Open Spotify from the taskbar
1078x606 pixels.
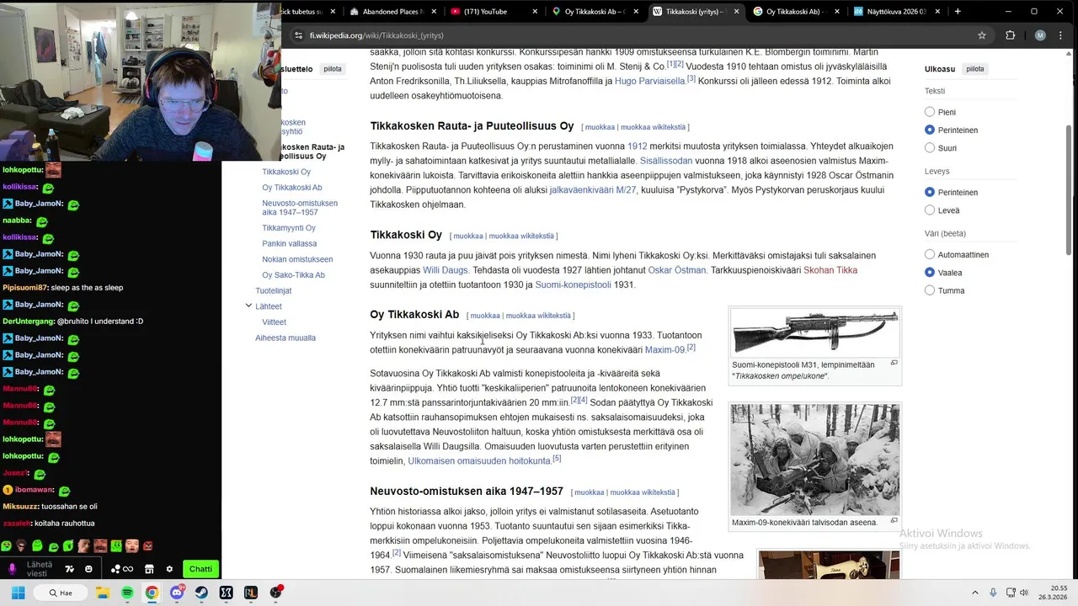pos(127,593)
